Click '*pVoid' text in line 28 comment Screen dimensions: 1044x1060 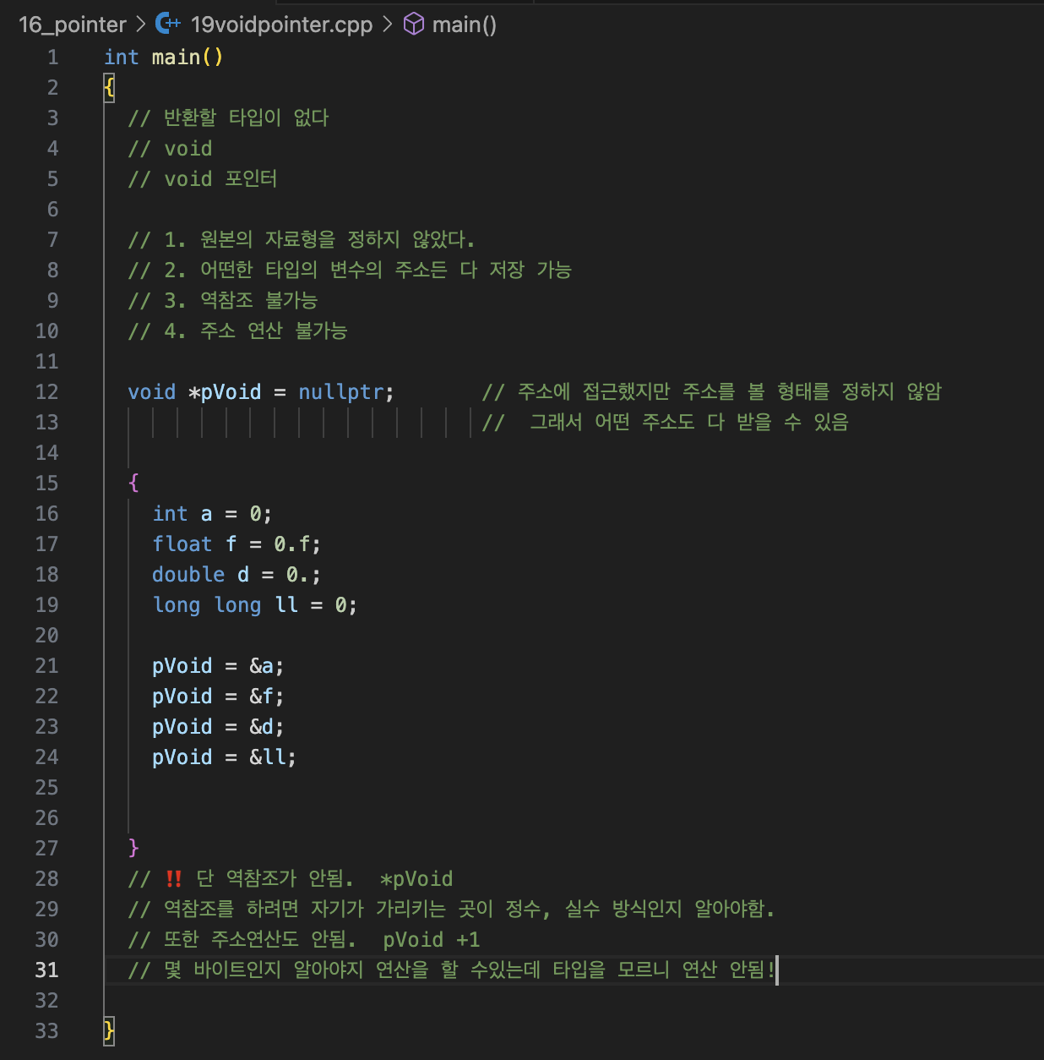click(x=416, y=879)
